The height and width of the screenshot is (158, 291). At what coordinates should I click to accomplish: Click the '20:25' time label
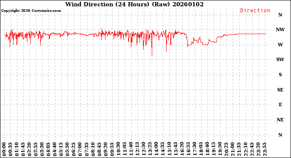[226, 150]
